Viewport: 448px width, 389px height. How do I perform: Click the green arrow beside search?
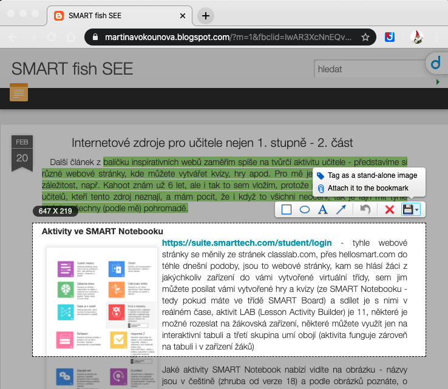(x=438, y=82)
